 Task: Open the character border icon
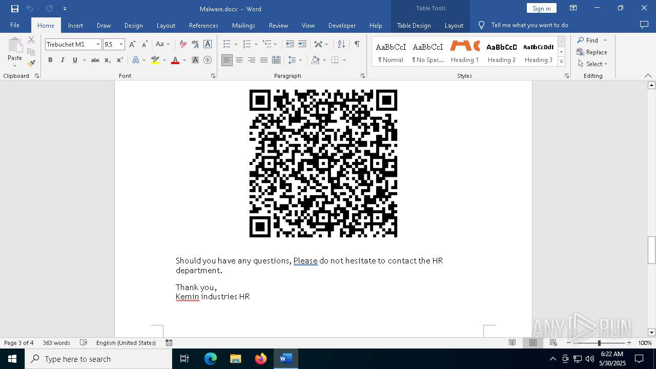[x=208, y=45]
